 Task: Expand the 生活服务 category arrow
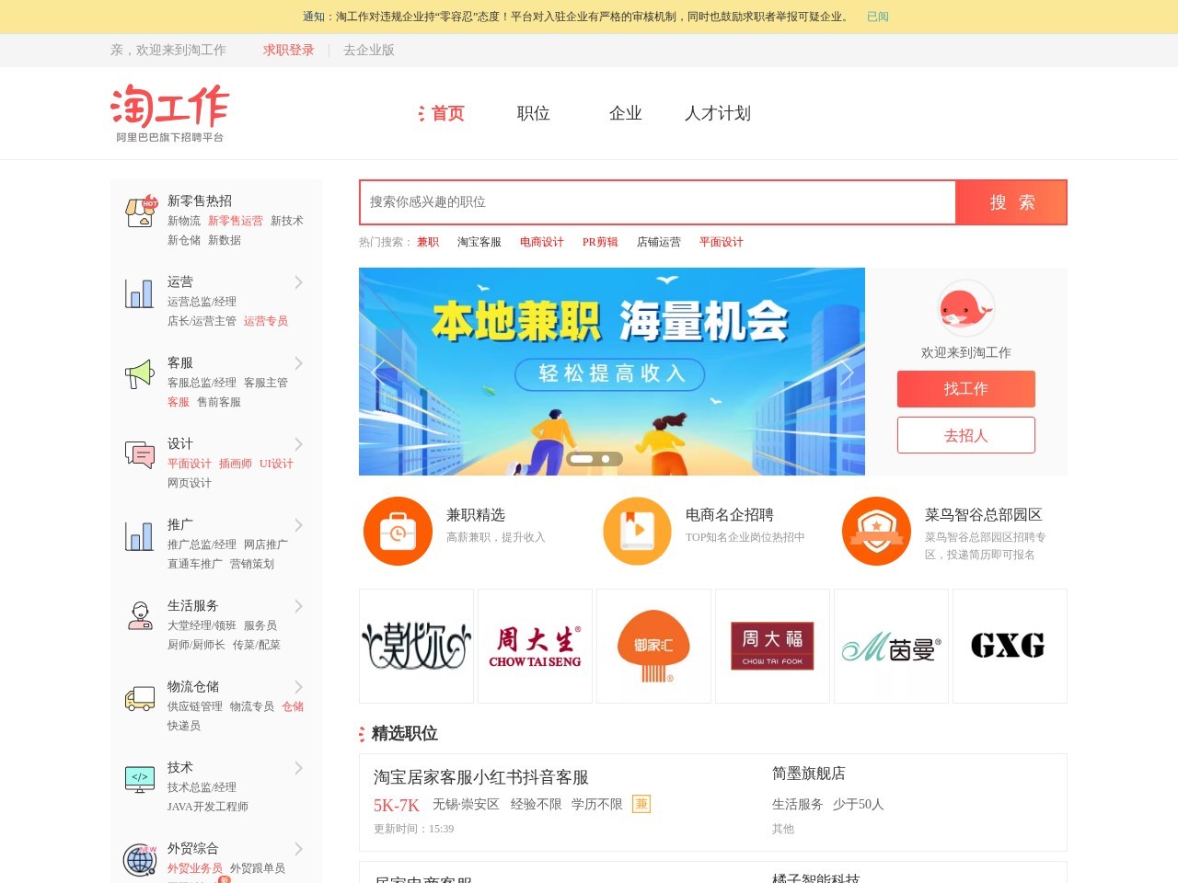(x=298, y=606)
